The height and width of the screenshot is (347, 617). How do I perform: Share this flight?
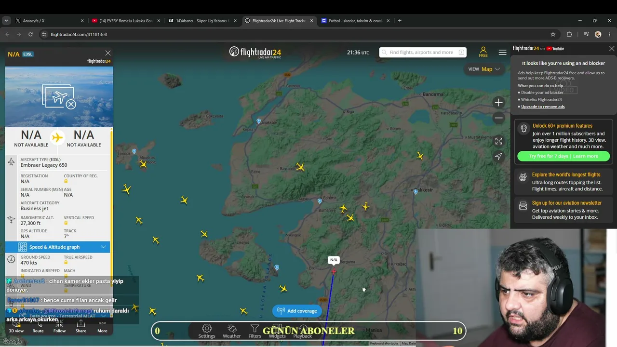pyautogui.click(x=81, y=327)
